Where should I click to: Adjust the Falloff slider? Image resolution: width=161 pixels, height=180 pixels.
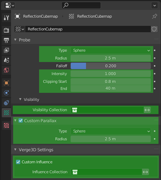coord(111,66)
